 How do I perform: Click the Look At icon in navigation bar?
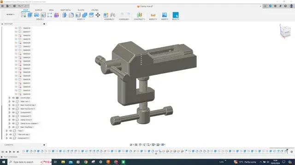pos(136,145)
